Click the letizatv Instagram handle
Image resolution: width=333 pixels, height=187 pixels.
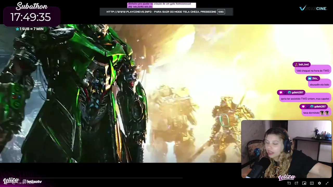(34, 182)
